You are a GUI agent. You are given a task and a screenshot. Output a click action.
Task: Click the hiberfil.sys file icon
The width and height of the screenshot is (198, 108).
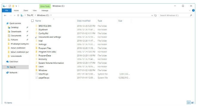pos(37,74)
